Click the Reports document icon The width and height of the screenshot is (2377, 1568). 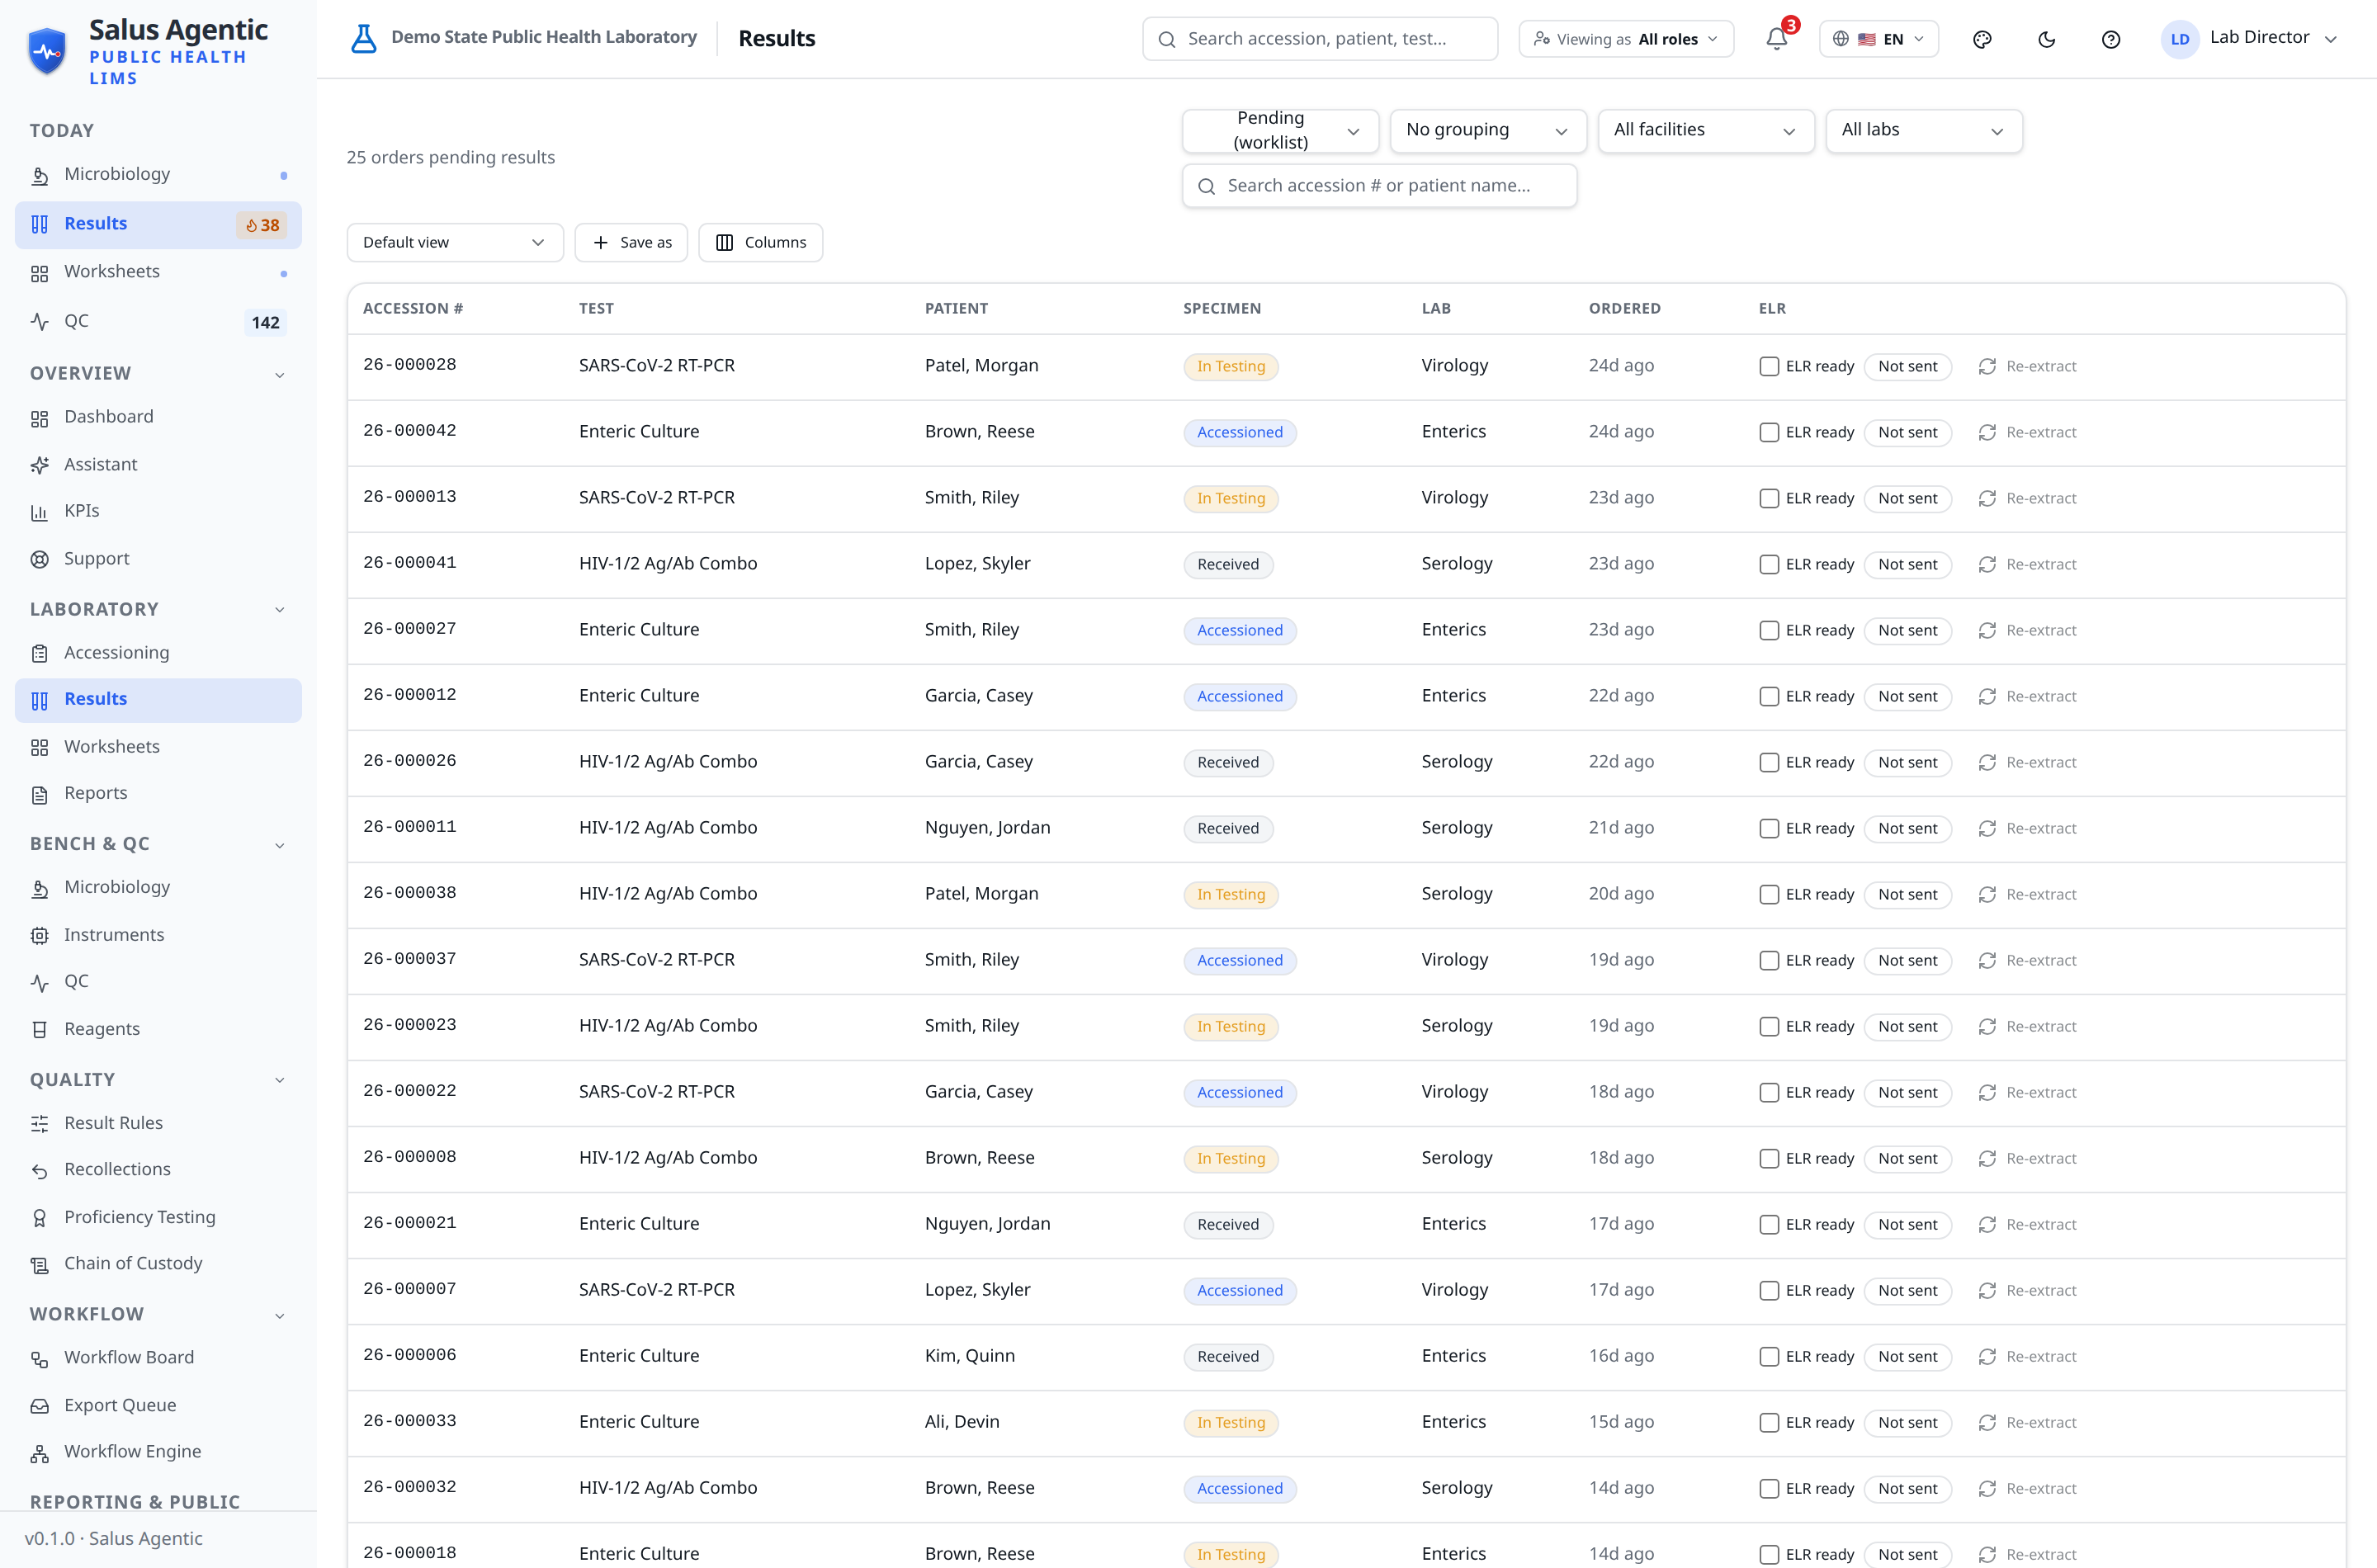pyautogui.click(x=39, y=794)
